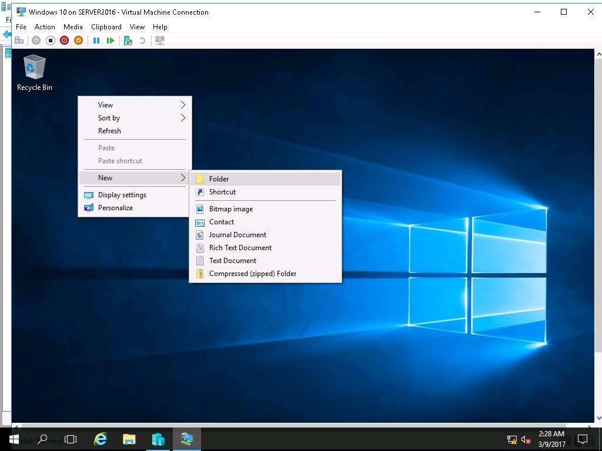602x451 pixels.
Task: Choose Refresh from the context menu
Action: pos(135,131)
